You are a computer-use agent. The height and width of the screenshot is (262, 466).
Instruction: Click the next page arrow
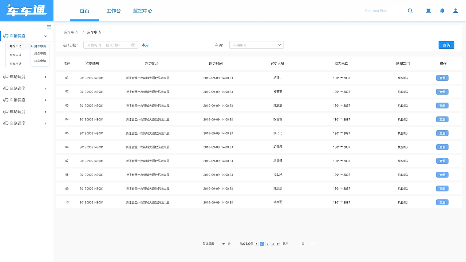[278, 243]
